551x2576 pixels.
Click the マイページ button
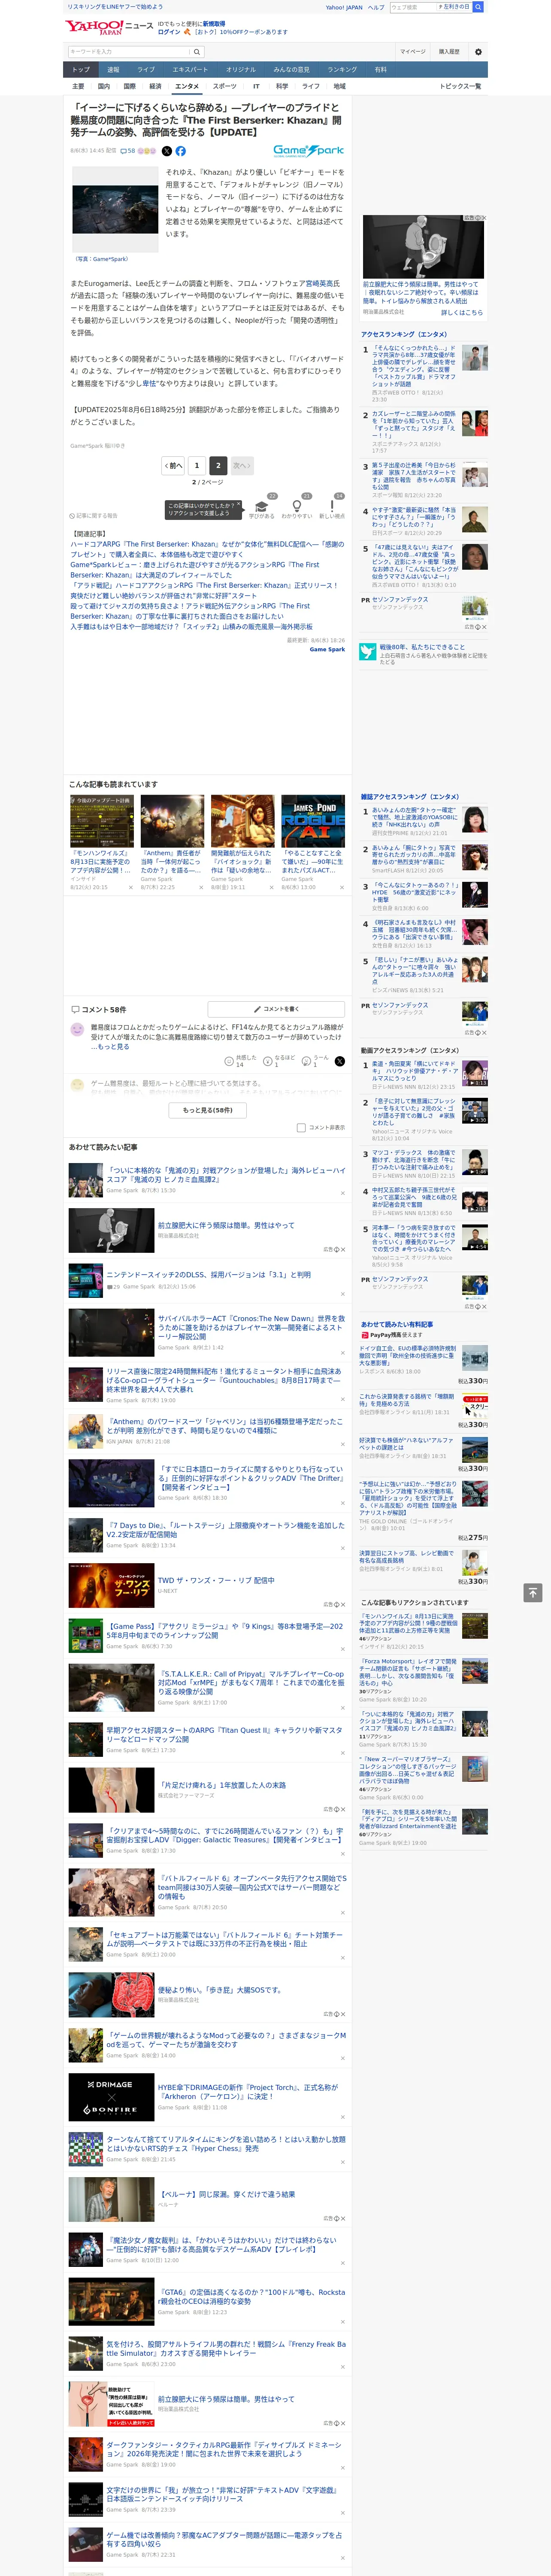click(x=413, y=52)
